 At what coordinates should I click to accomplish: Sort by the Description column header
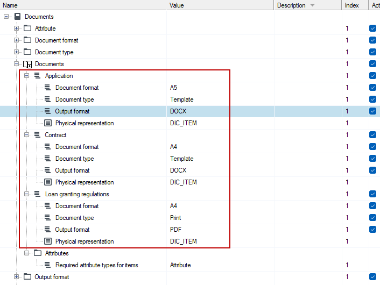point(308,5)
